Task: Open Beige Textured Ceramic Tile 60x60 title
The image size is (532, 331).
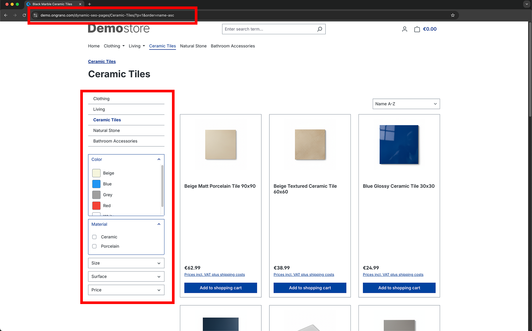Action: pyautogui.click(x=305, y=189)
